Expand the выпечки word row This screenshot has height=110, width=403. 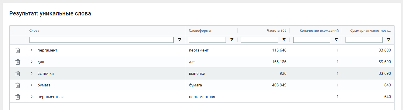coord(32,73)
